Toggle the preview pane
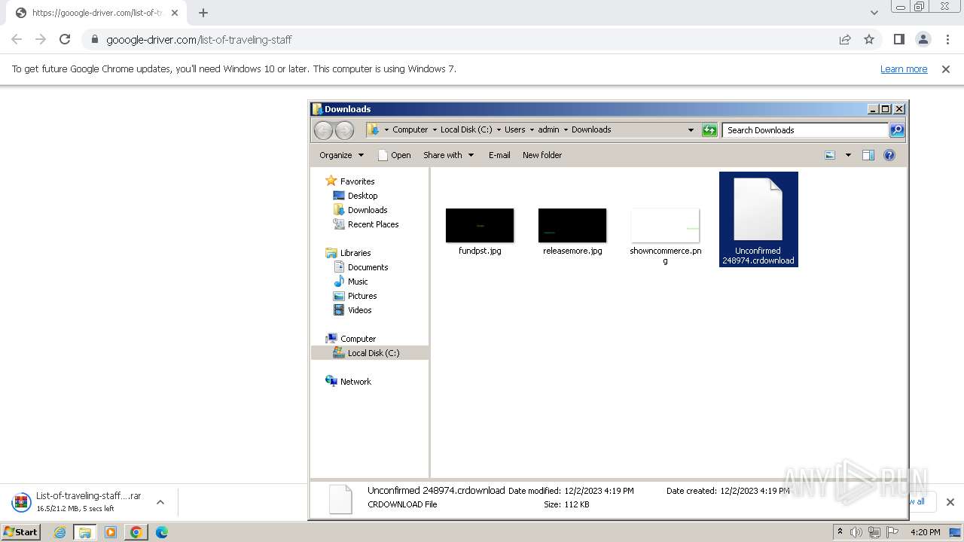This screenshot has width=964, height=542. pyautogui.click(x=868, y=155)
